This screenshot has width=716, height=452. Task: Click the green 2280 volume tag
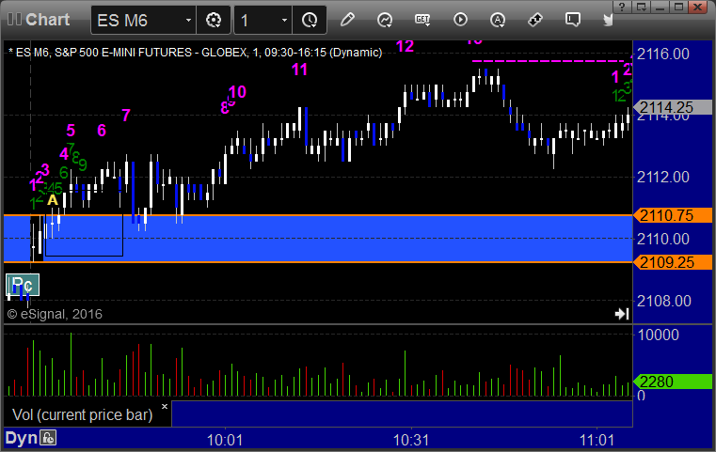672,382
